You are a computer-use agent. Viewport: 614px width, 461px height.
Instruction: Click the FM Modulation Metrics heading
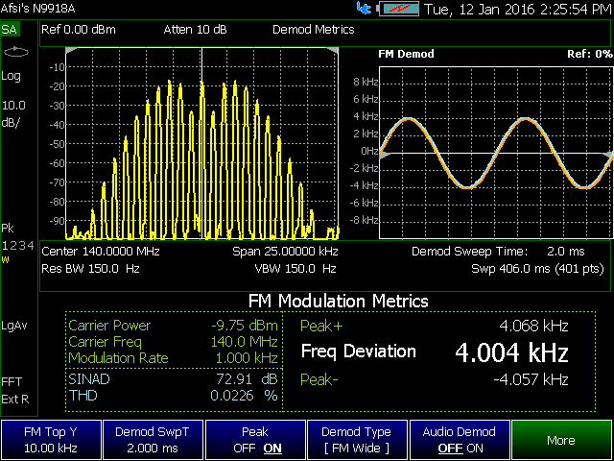(339, 301)
